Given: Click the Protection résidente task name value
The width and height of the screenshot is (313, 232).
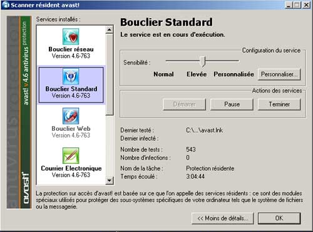Looking at the screenshot, I should pos(210,168).
